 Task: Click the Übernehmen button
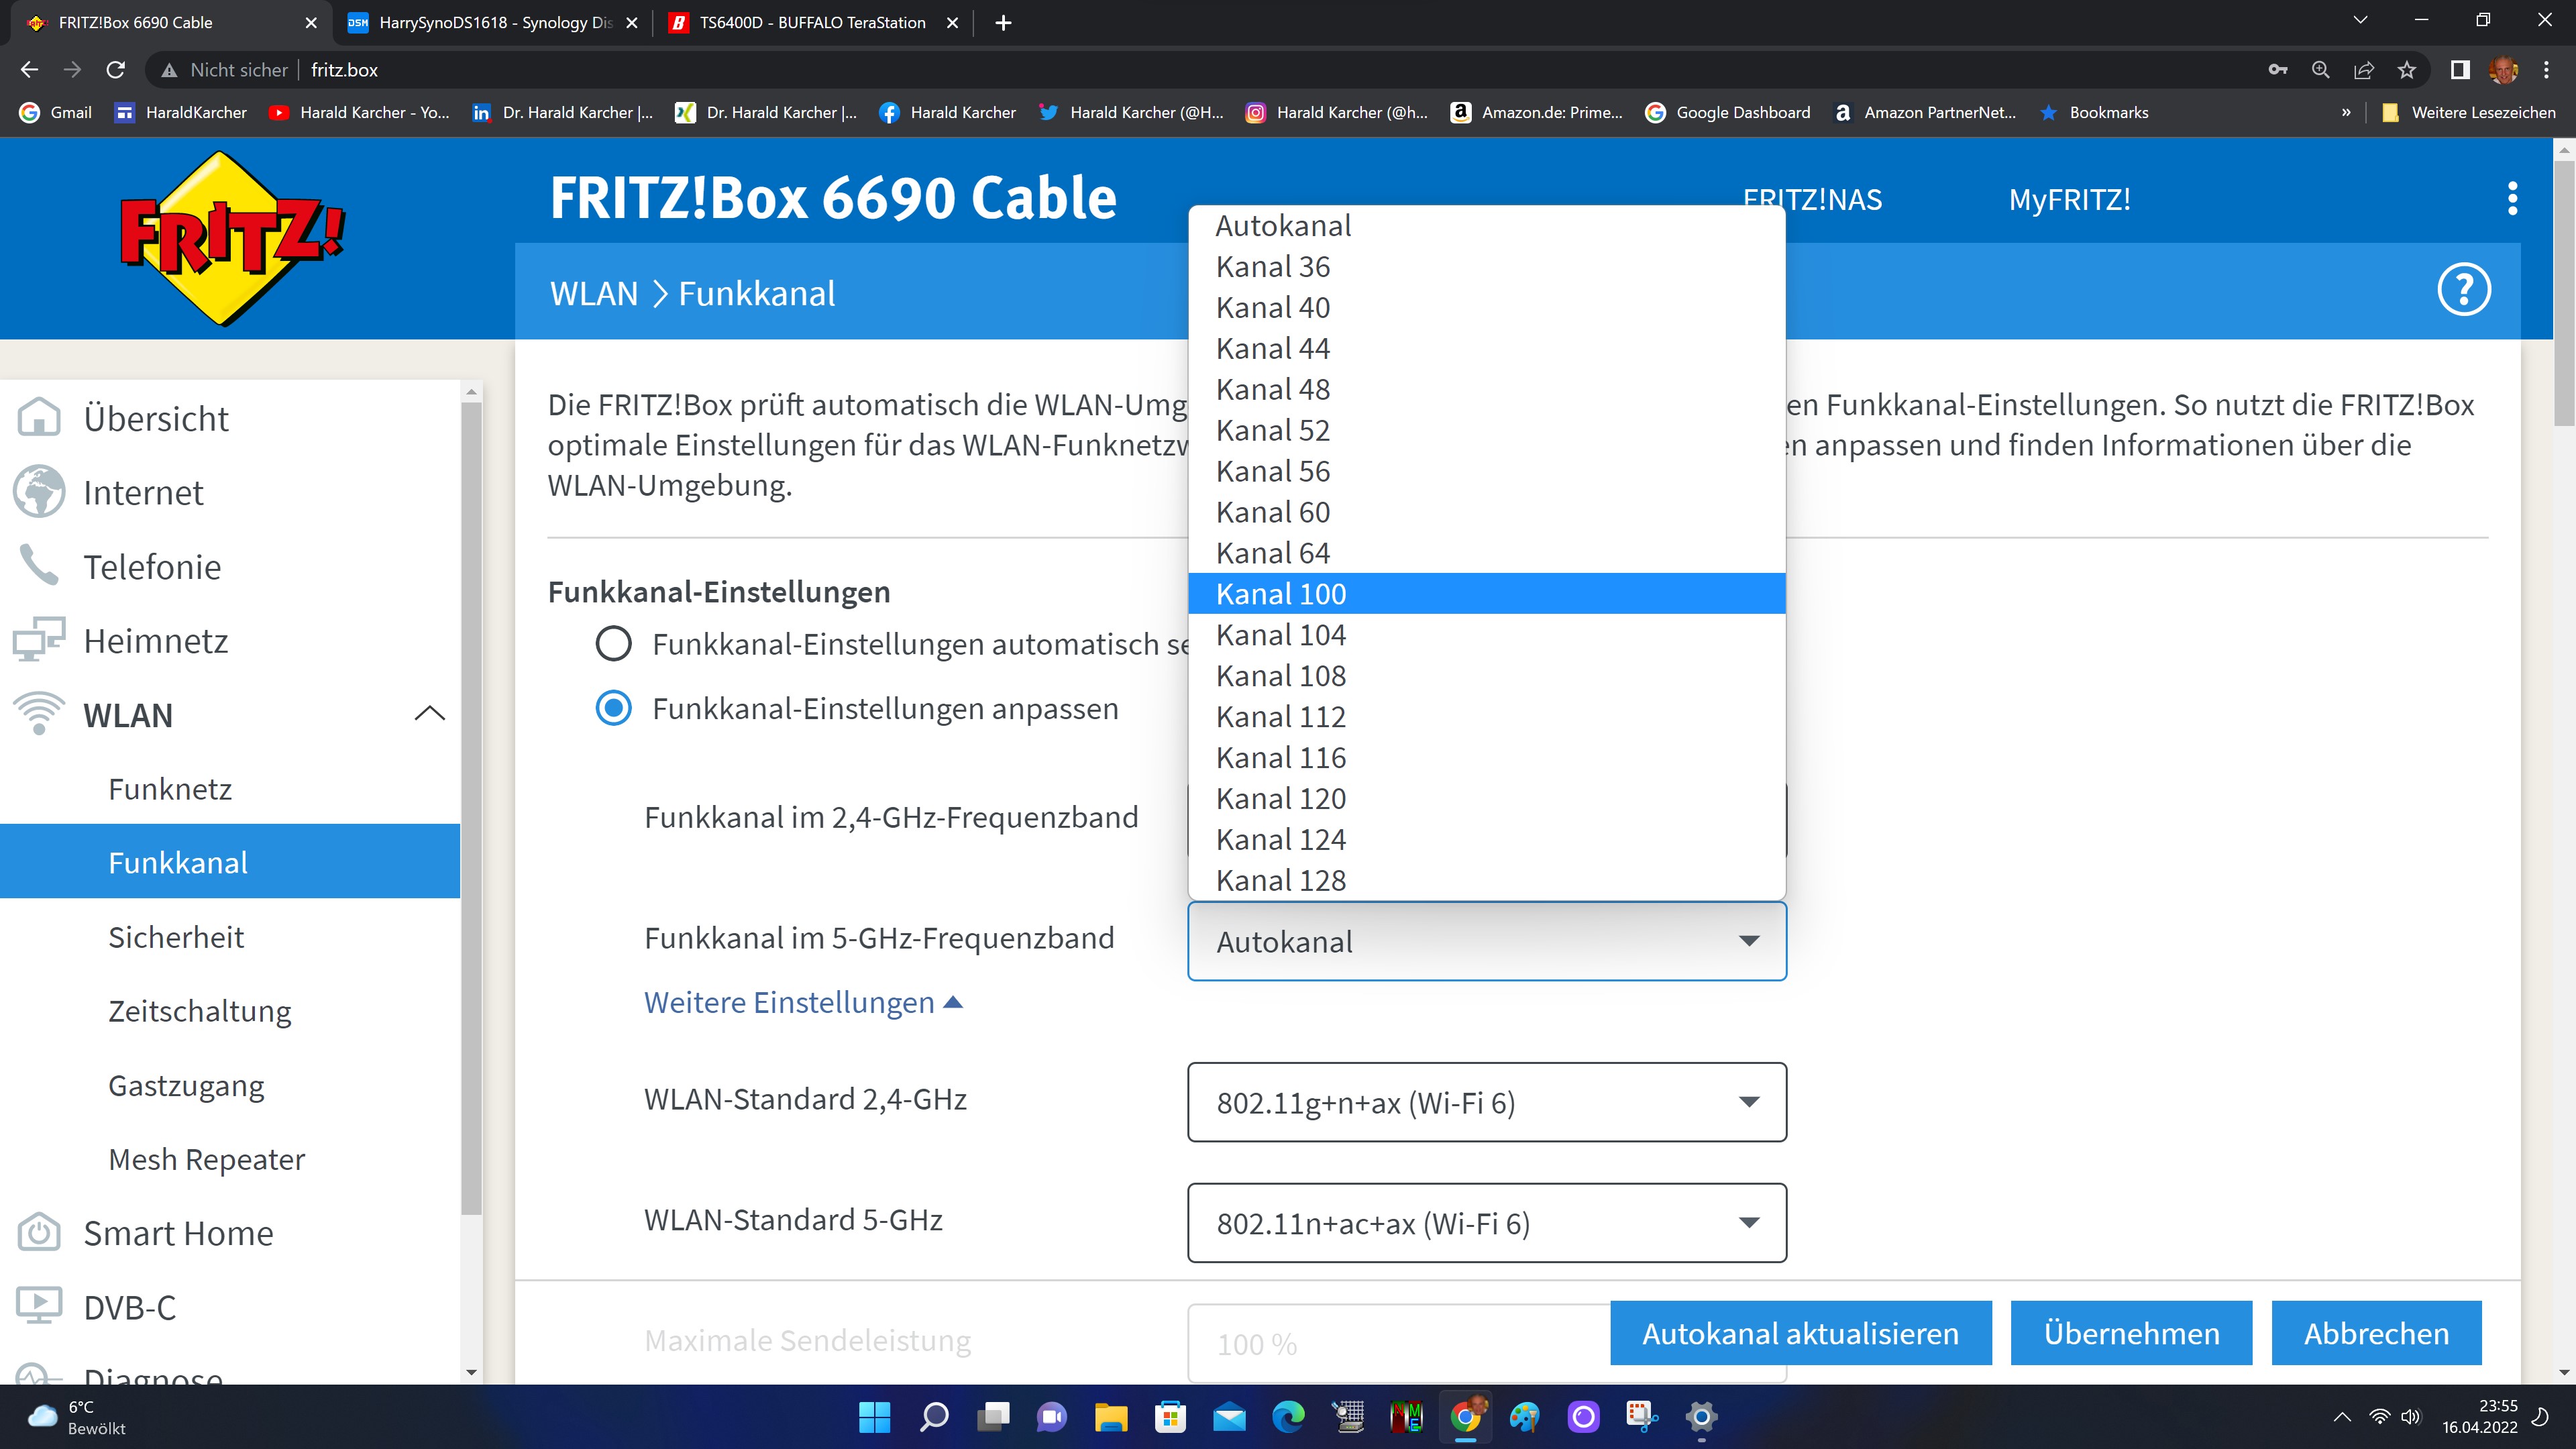click(x=2131, y=1333)
